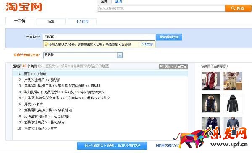
Task: Close search results and return to categories
Action: [x=173, y=66]
